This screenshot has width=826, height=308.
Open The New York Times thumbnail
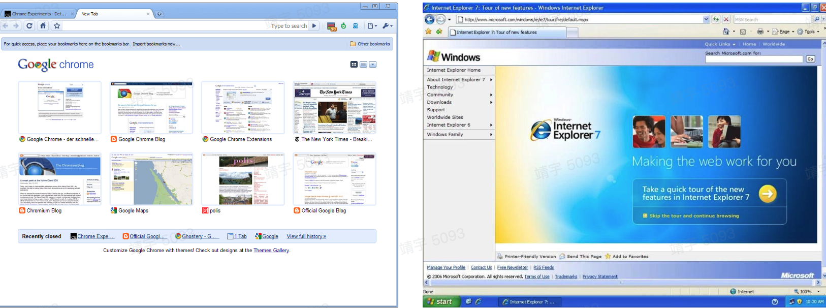(334, 108)
